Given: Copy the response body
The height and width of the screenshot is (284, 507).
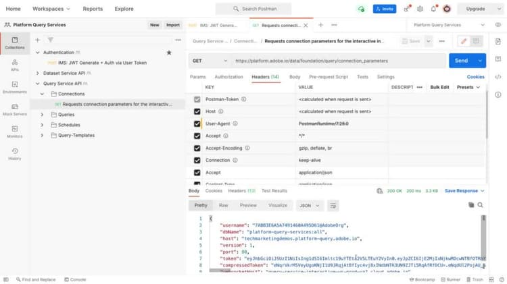Looking at the screenshot, I should [x=471, y=205].
